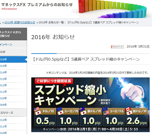Screen dimensions: 152x134
Task: Click the キャンペーン期間 date line in banner
Action: (x=90, y=129)
